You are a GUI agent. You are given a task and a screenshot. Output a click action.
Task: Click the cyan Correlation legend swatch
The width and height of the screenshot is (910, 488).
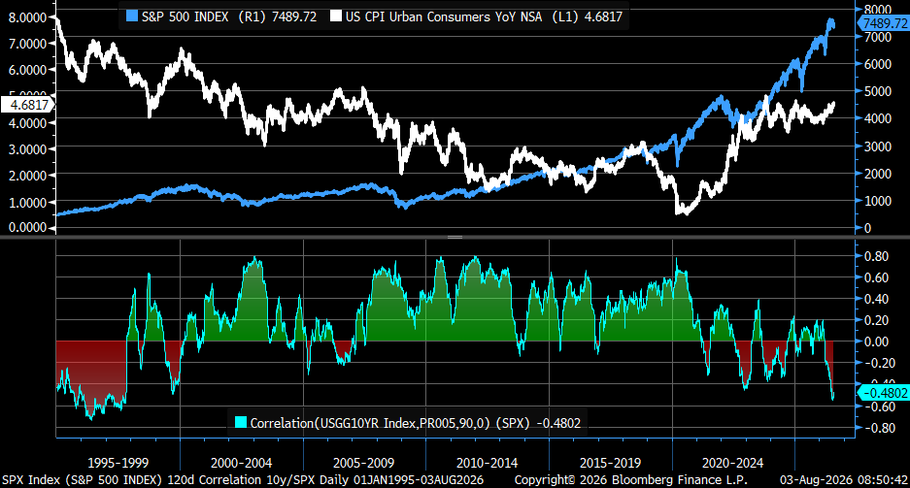click(x=240, y=422)
